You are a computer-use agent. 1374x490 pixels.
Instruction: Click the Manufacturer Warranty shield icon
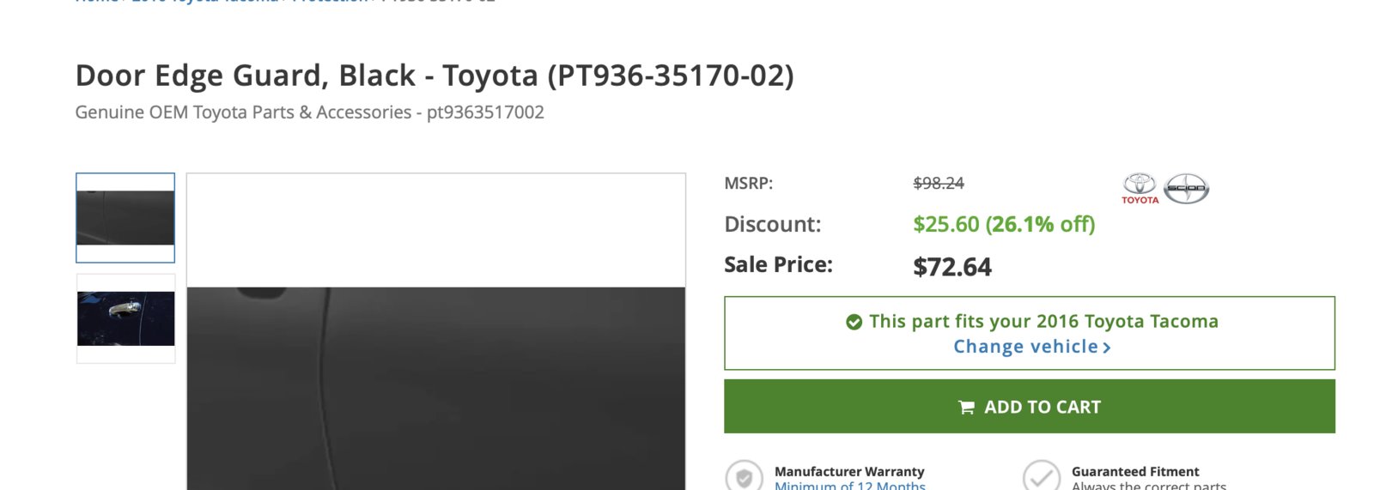[744, 477]
